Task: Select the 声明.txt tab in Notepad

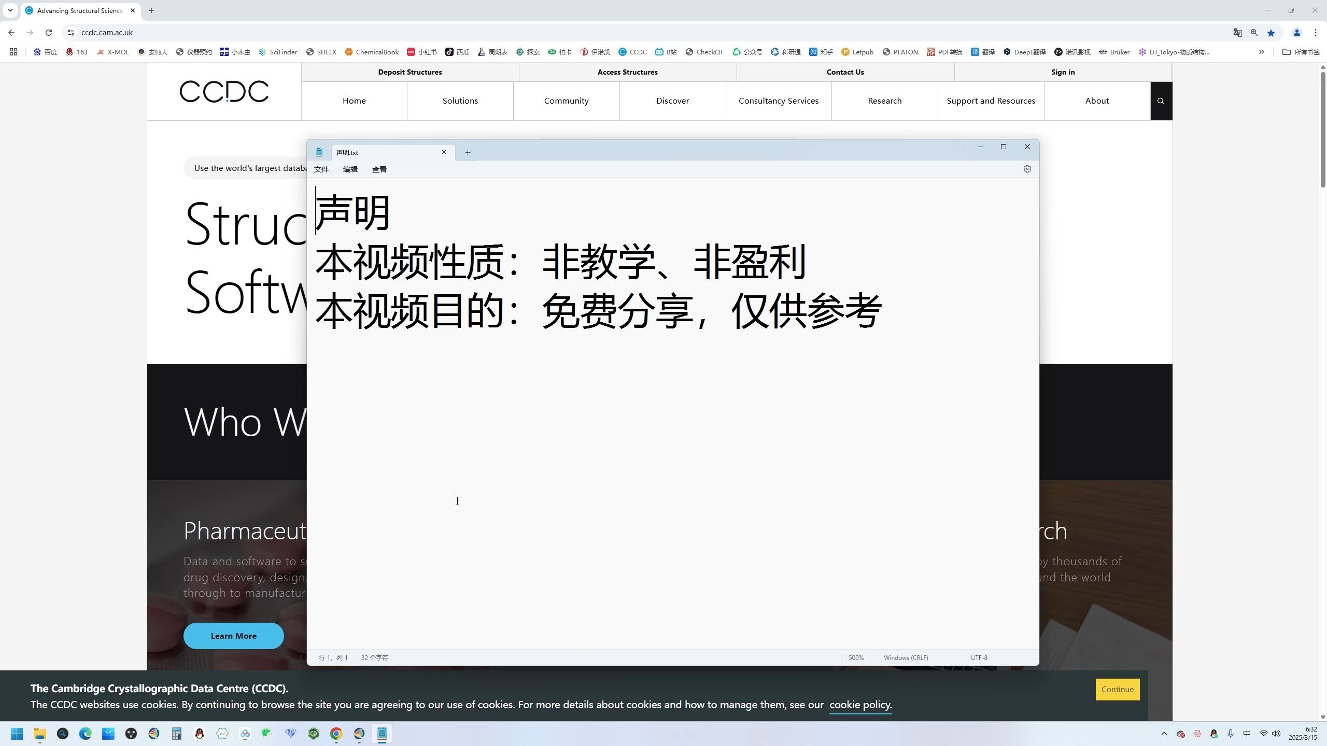Action: pos(393,152)
